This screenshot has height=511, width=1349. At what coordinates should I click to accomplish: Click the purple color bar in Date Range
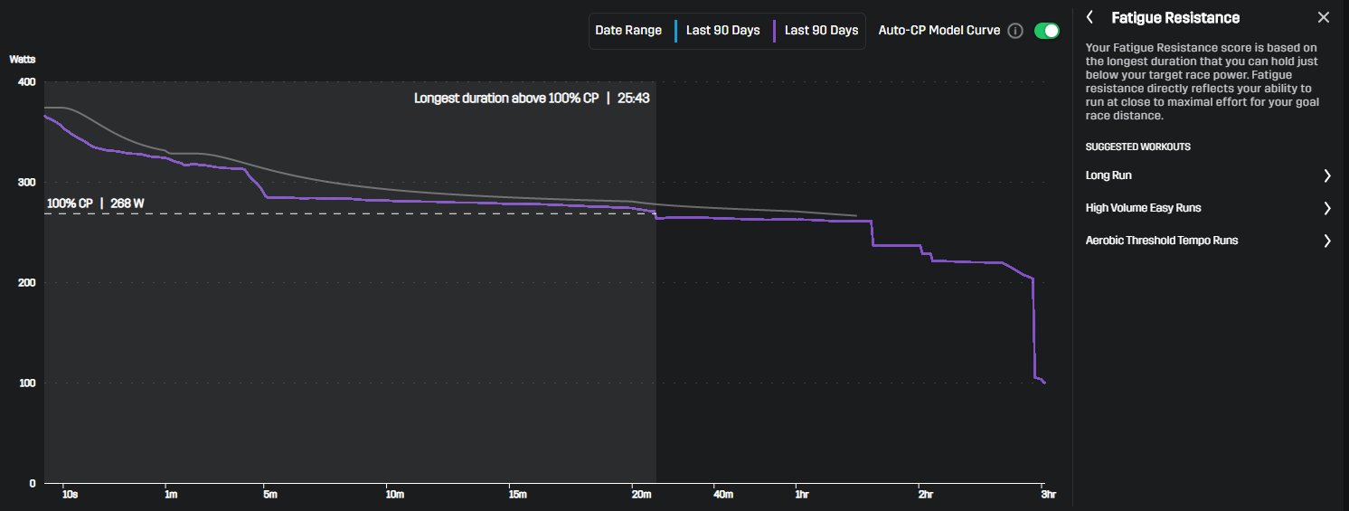click(x=775, y=31)
